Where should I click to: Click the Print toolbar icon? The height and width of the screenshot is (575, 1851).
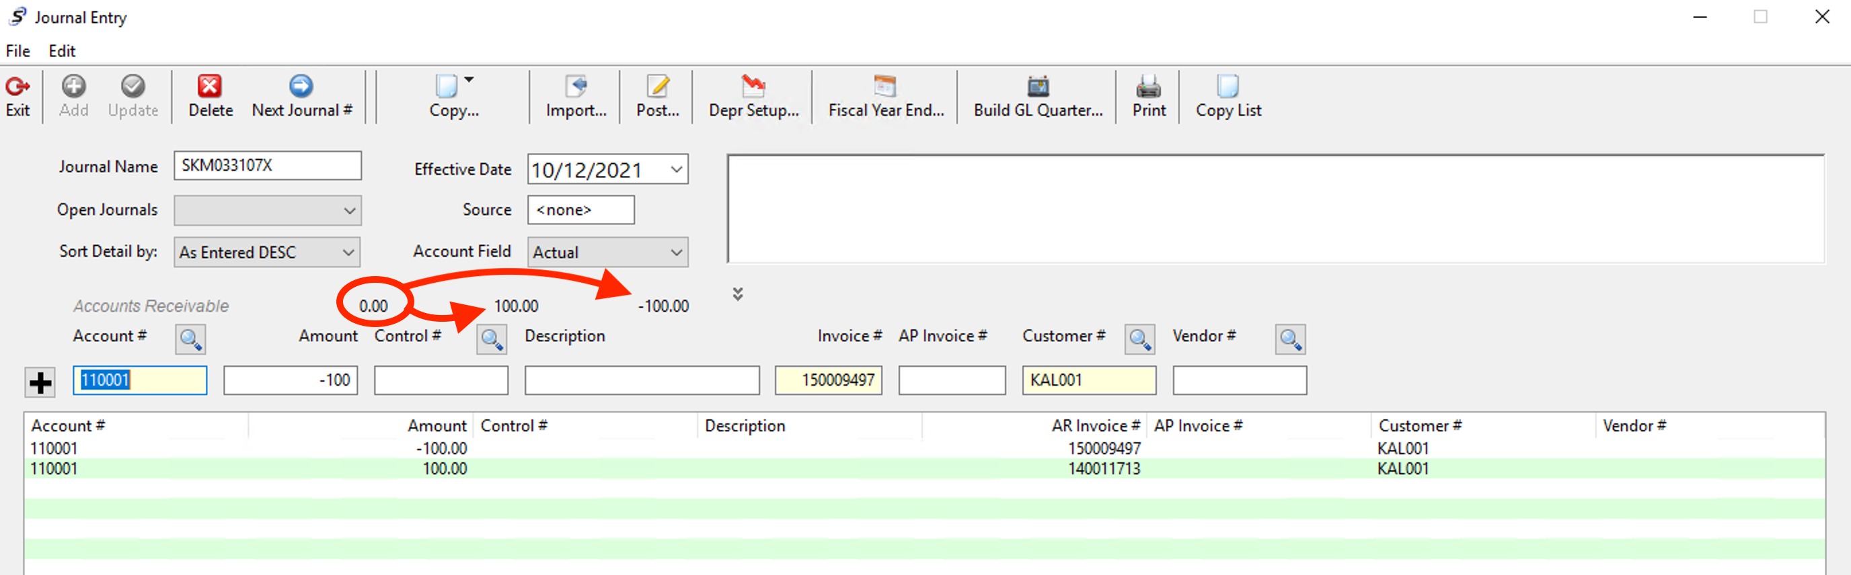tap(1148, 86)
